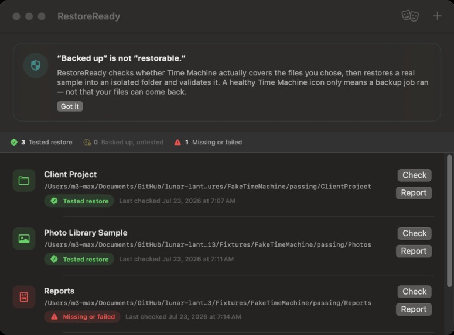Click the Client Project file path

coord(207,187)
